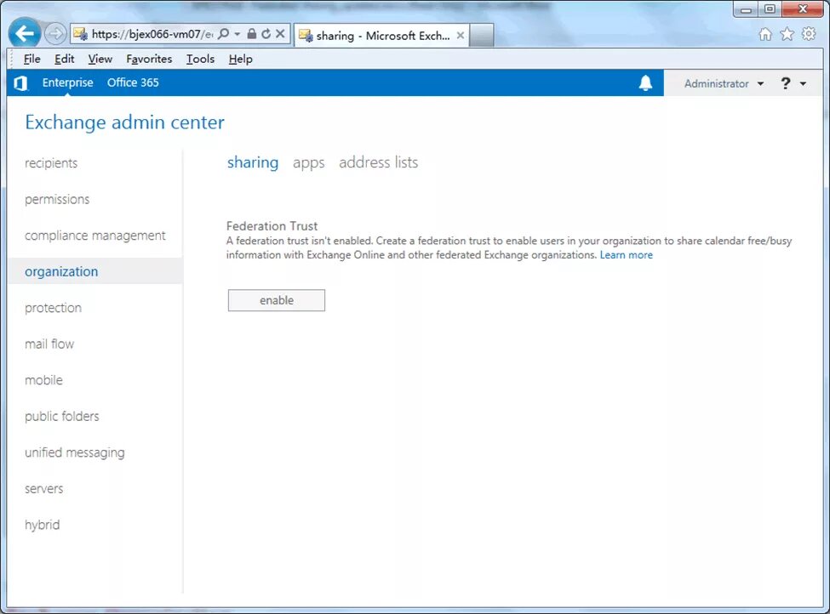
Task: Open notifications bell icon
Action: click(x=645, y=83)
